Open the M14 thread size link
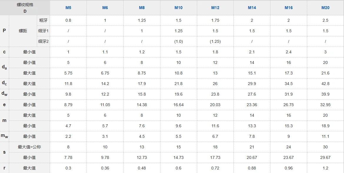This screenshot has height=173, width=344. 252,8
